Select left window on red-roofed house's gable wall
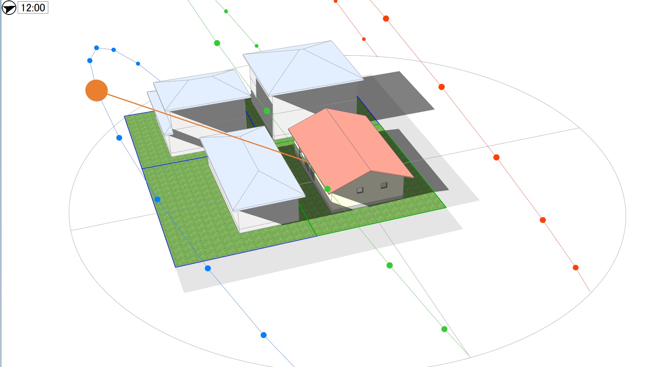The width and height of the screenshot is (653, 367). pos(360,190)
